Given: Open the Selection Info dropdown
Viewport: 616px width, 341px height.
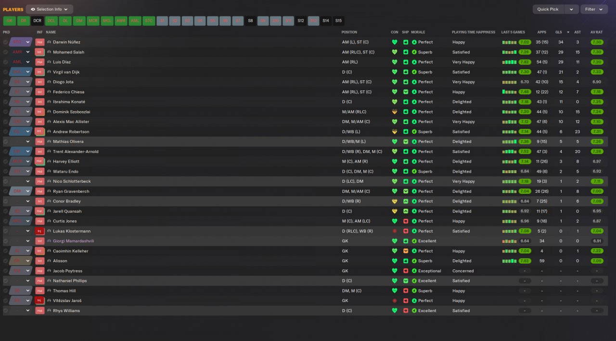Looking at the screenshot, I should [x=49, y=9].
